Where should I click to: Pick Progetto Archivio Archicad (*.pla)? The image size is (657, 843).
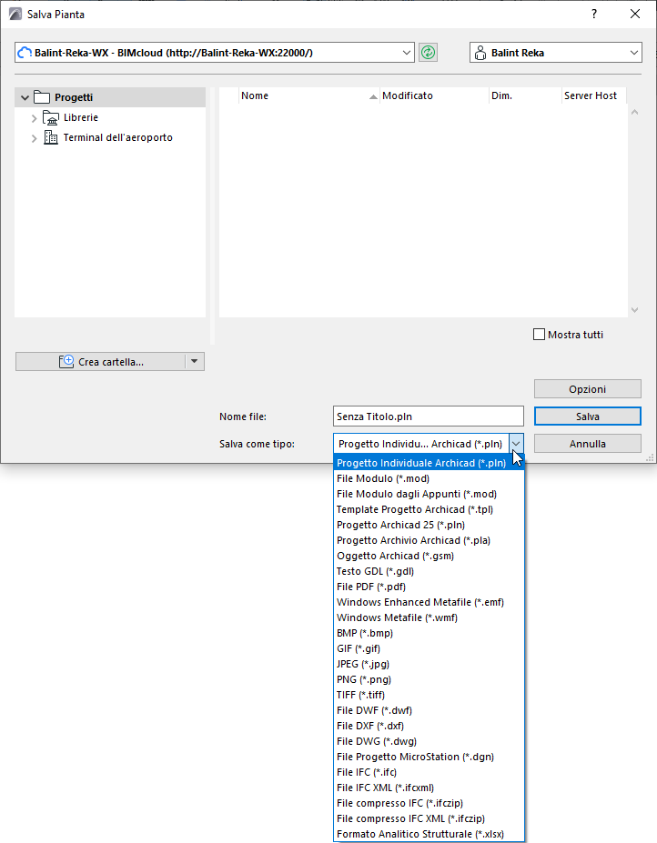click(x=429, y=540)
